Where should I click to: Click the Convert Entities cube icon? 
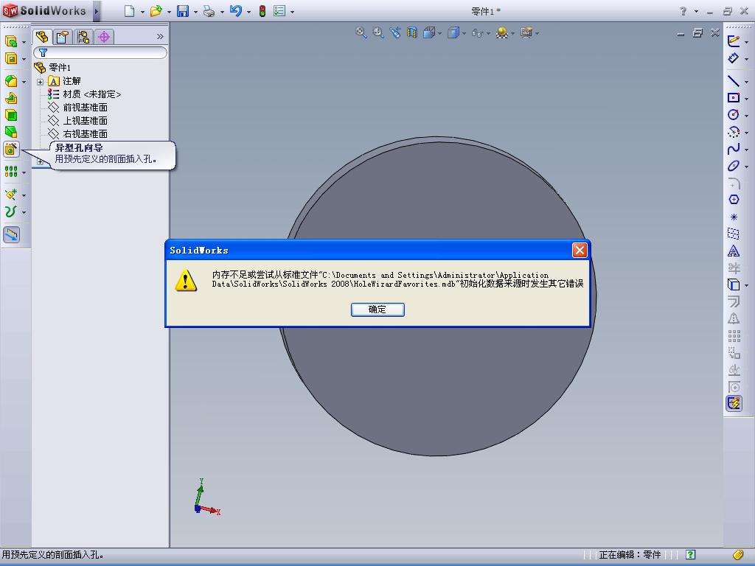pyautogui.click(x=734, y=284)
